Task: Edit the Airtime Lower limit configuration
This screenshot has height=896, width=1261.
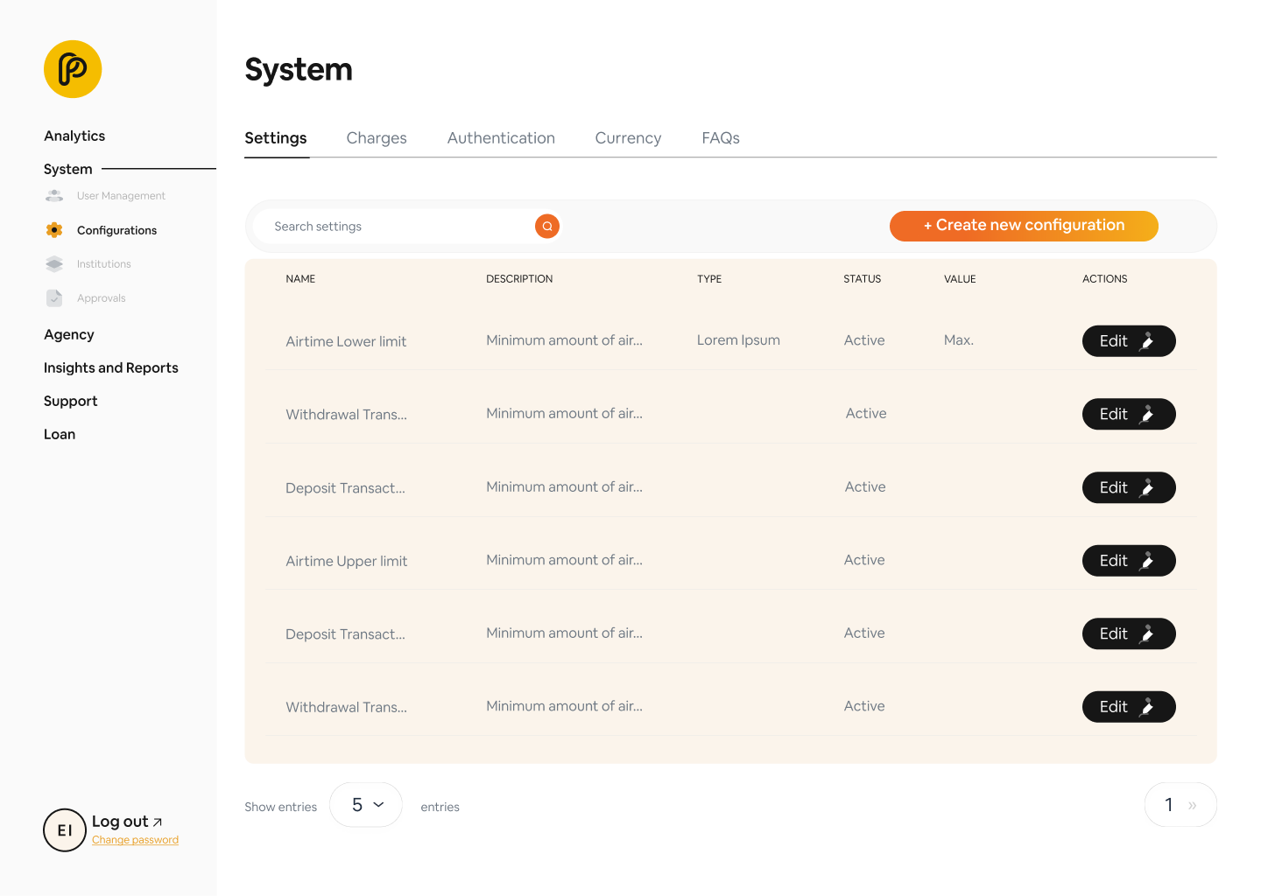Action: (1129, 341)
